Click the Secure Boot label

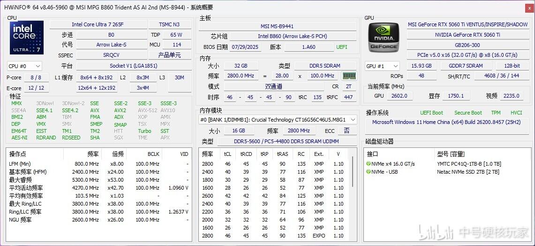468,113
